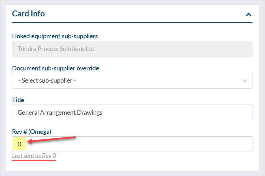Collapse the Card Info section chevron
Image resolution: width=265 pixels, height=176 pixels.
pyautogui.click(x=248, y=15)
